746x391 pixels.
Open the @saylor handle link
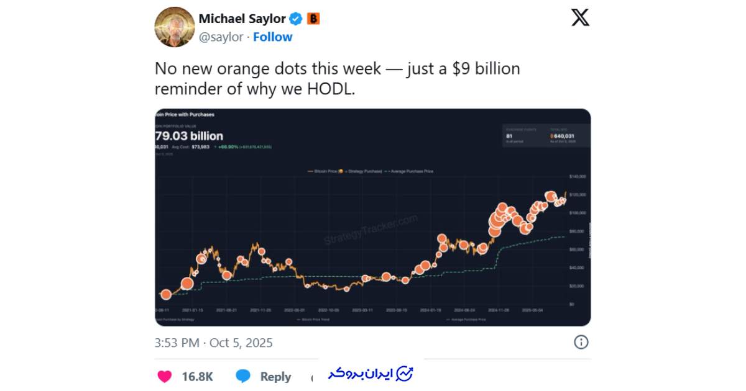point(221,37)
